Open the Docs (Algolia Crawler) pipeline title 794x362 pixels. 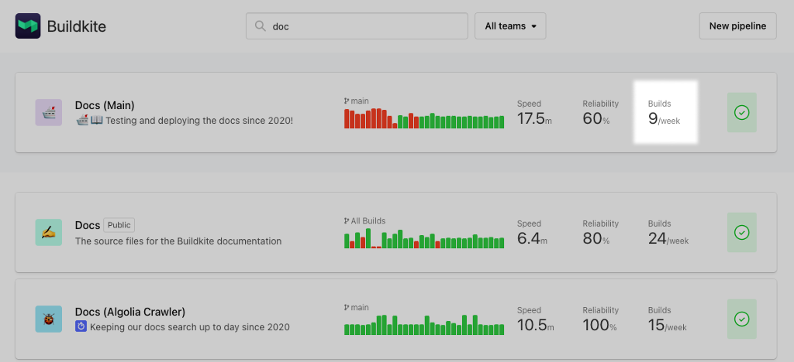click(130, 312)
